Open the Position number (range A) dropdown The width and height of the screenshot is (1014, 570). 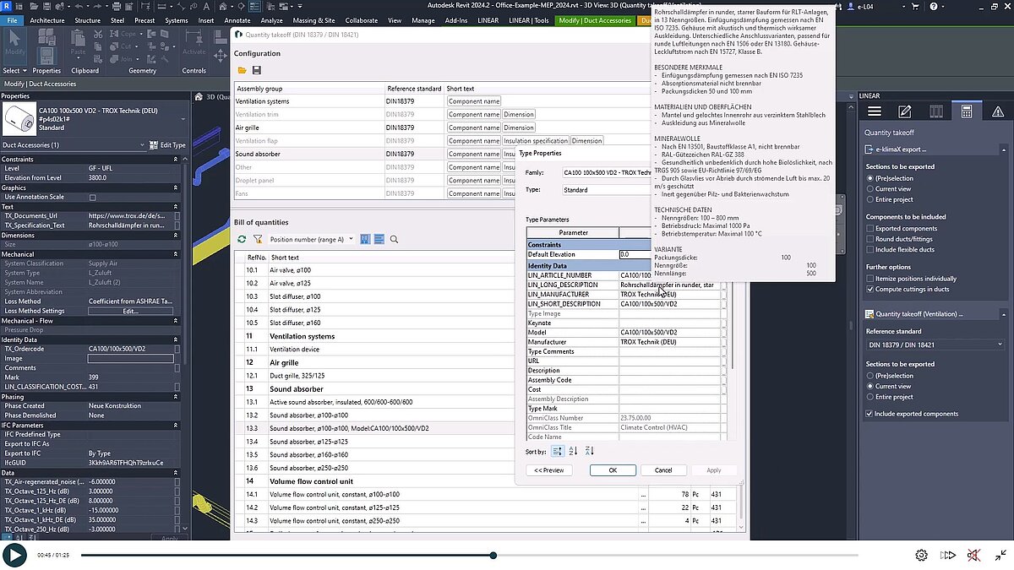click(x=310, y=240)
